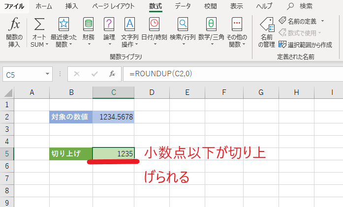Viewport: 343px width, 207px height.
Task: Select the 数式 tab
Action: pos(156,6)
